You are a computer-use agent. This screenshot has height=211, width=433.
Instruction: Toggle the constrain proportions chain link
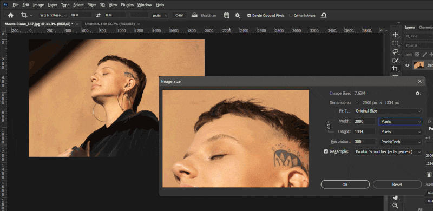pos(329,127)
